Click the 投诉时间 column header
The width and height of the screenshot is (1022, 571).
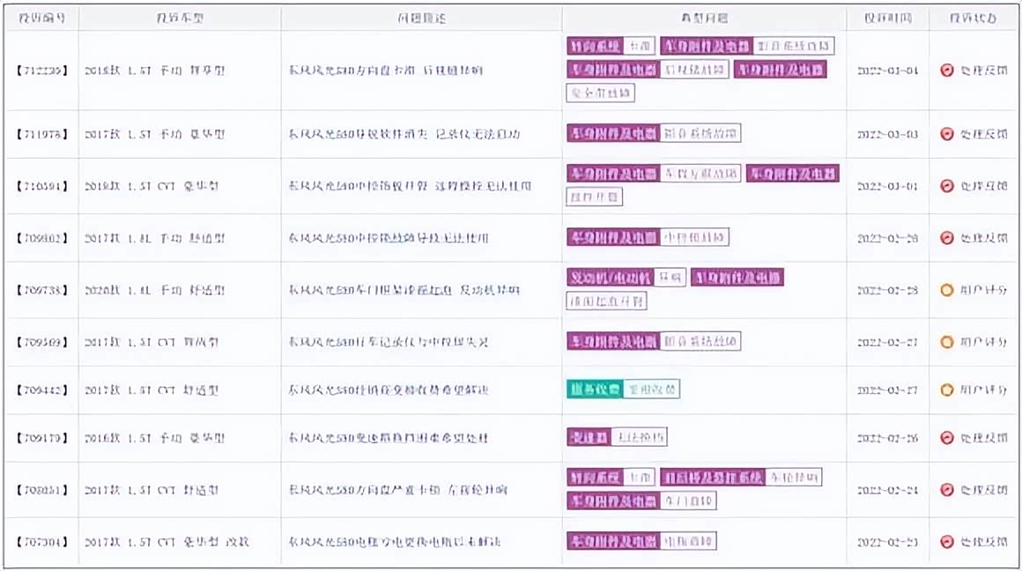click(887, 18)
